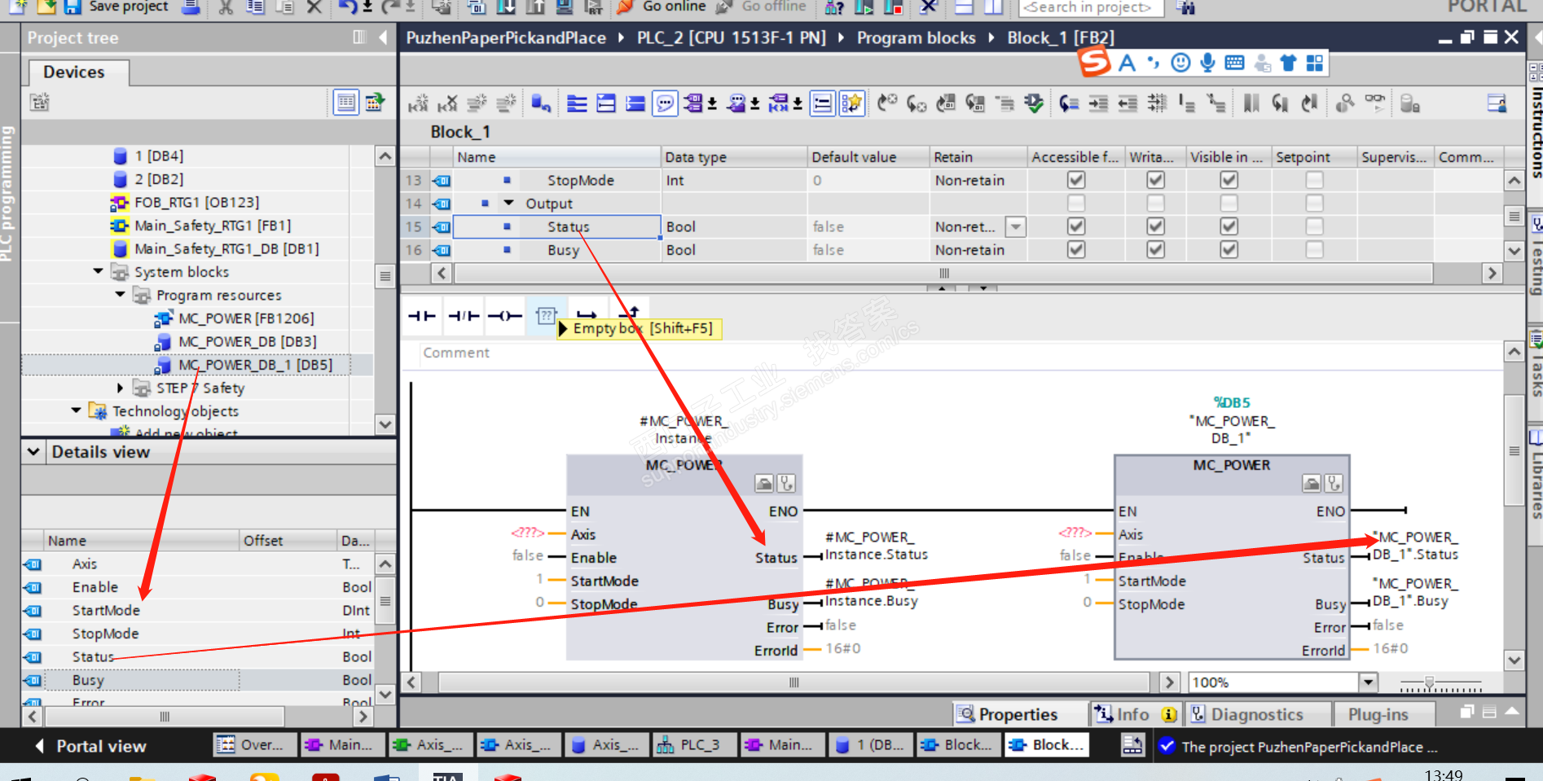Open diagnostics icon on MC_POWER_DB_1 block
Screen dimensions: 1543x781
click(1334, 484)
